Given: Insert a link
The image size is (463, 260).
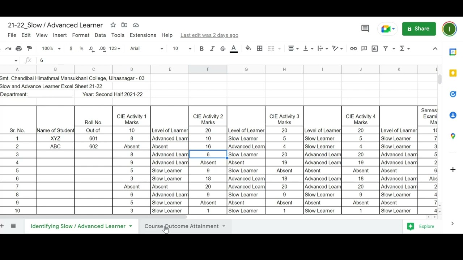Looking at the screenshot, I should [353, 48].
